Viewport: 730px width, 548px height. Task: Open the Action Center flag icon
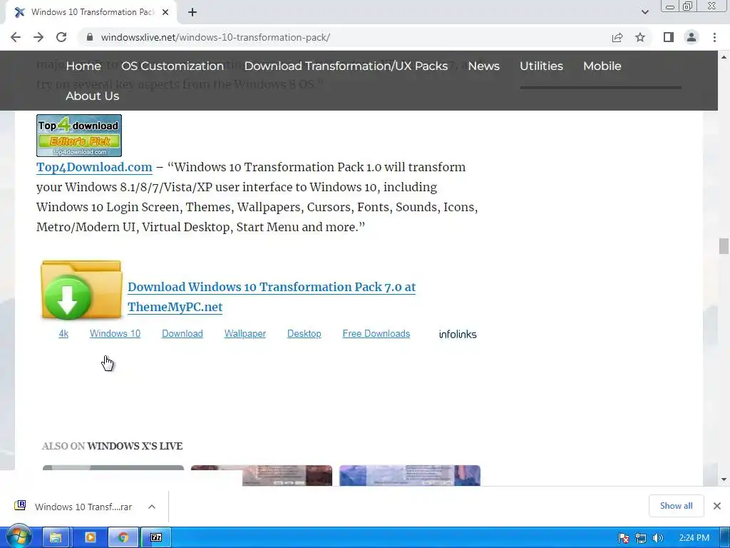pyautogui.click(x=624, y=538)
